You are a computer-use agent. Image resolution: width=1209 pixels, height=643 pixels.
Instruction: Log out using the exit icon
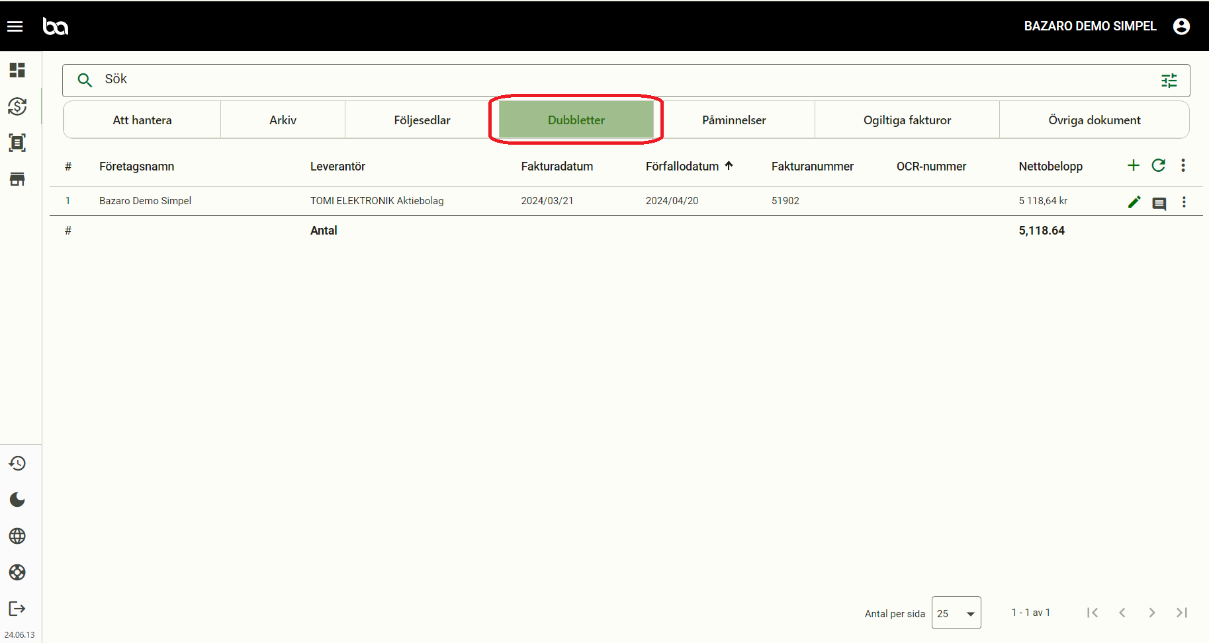pyautogui.click(x=17, y=609)
